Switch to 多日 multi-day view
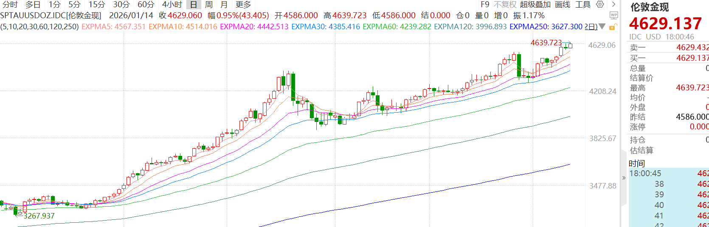This screenshot has width=709, height=227. point(33,5)
